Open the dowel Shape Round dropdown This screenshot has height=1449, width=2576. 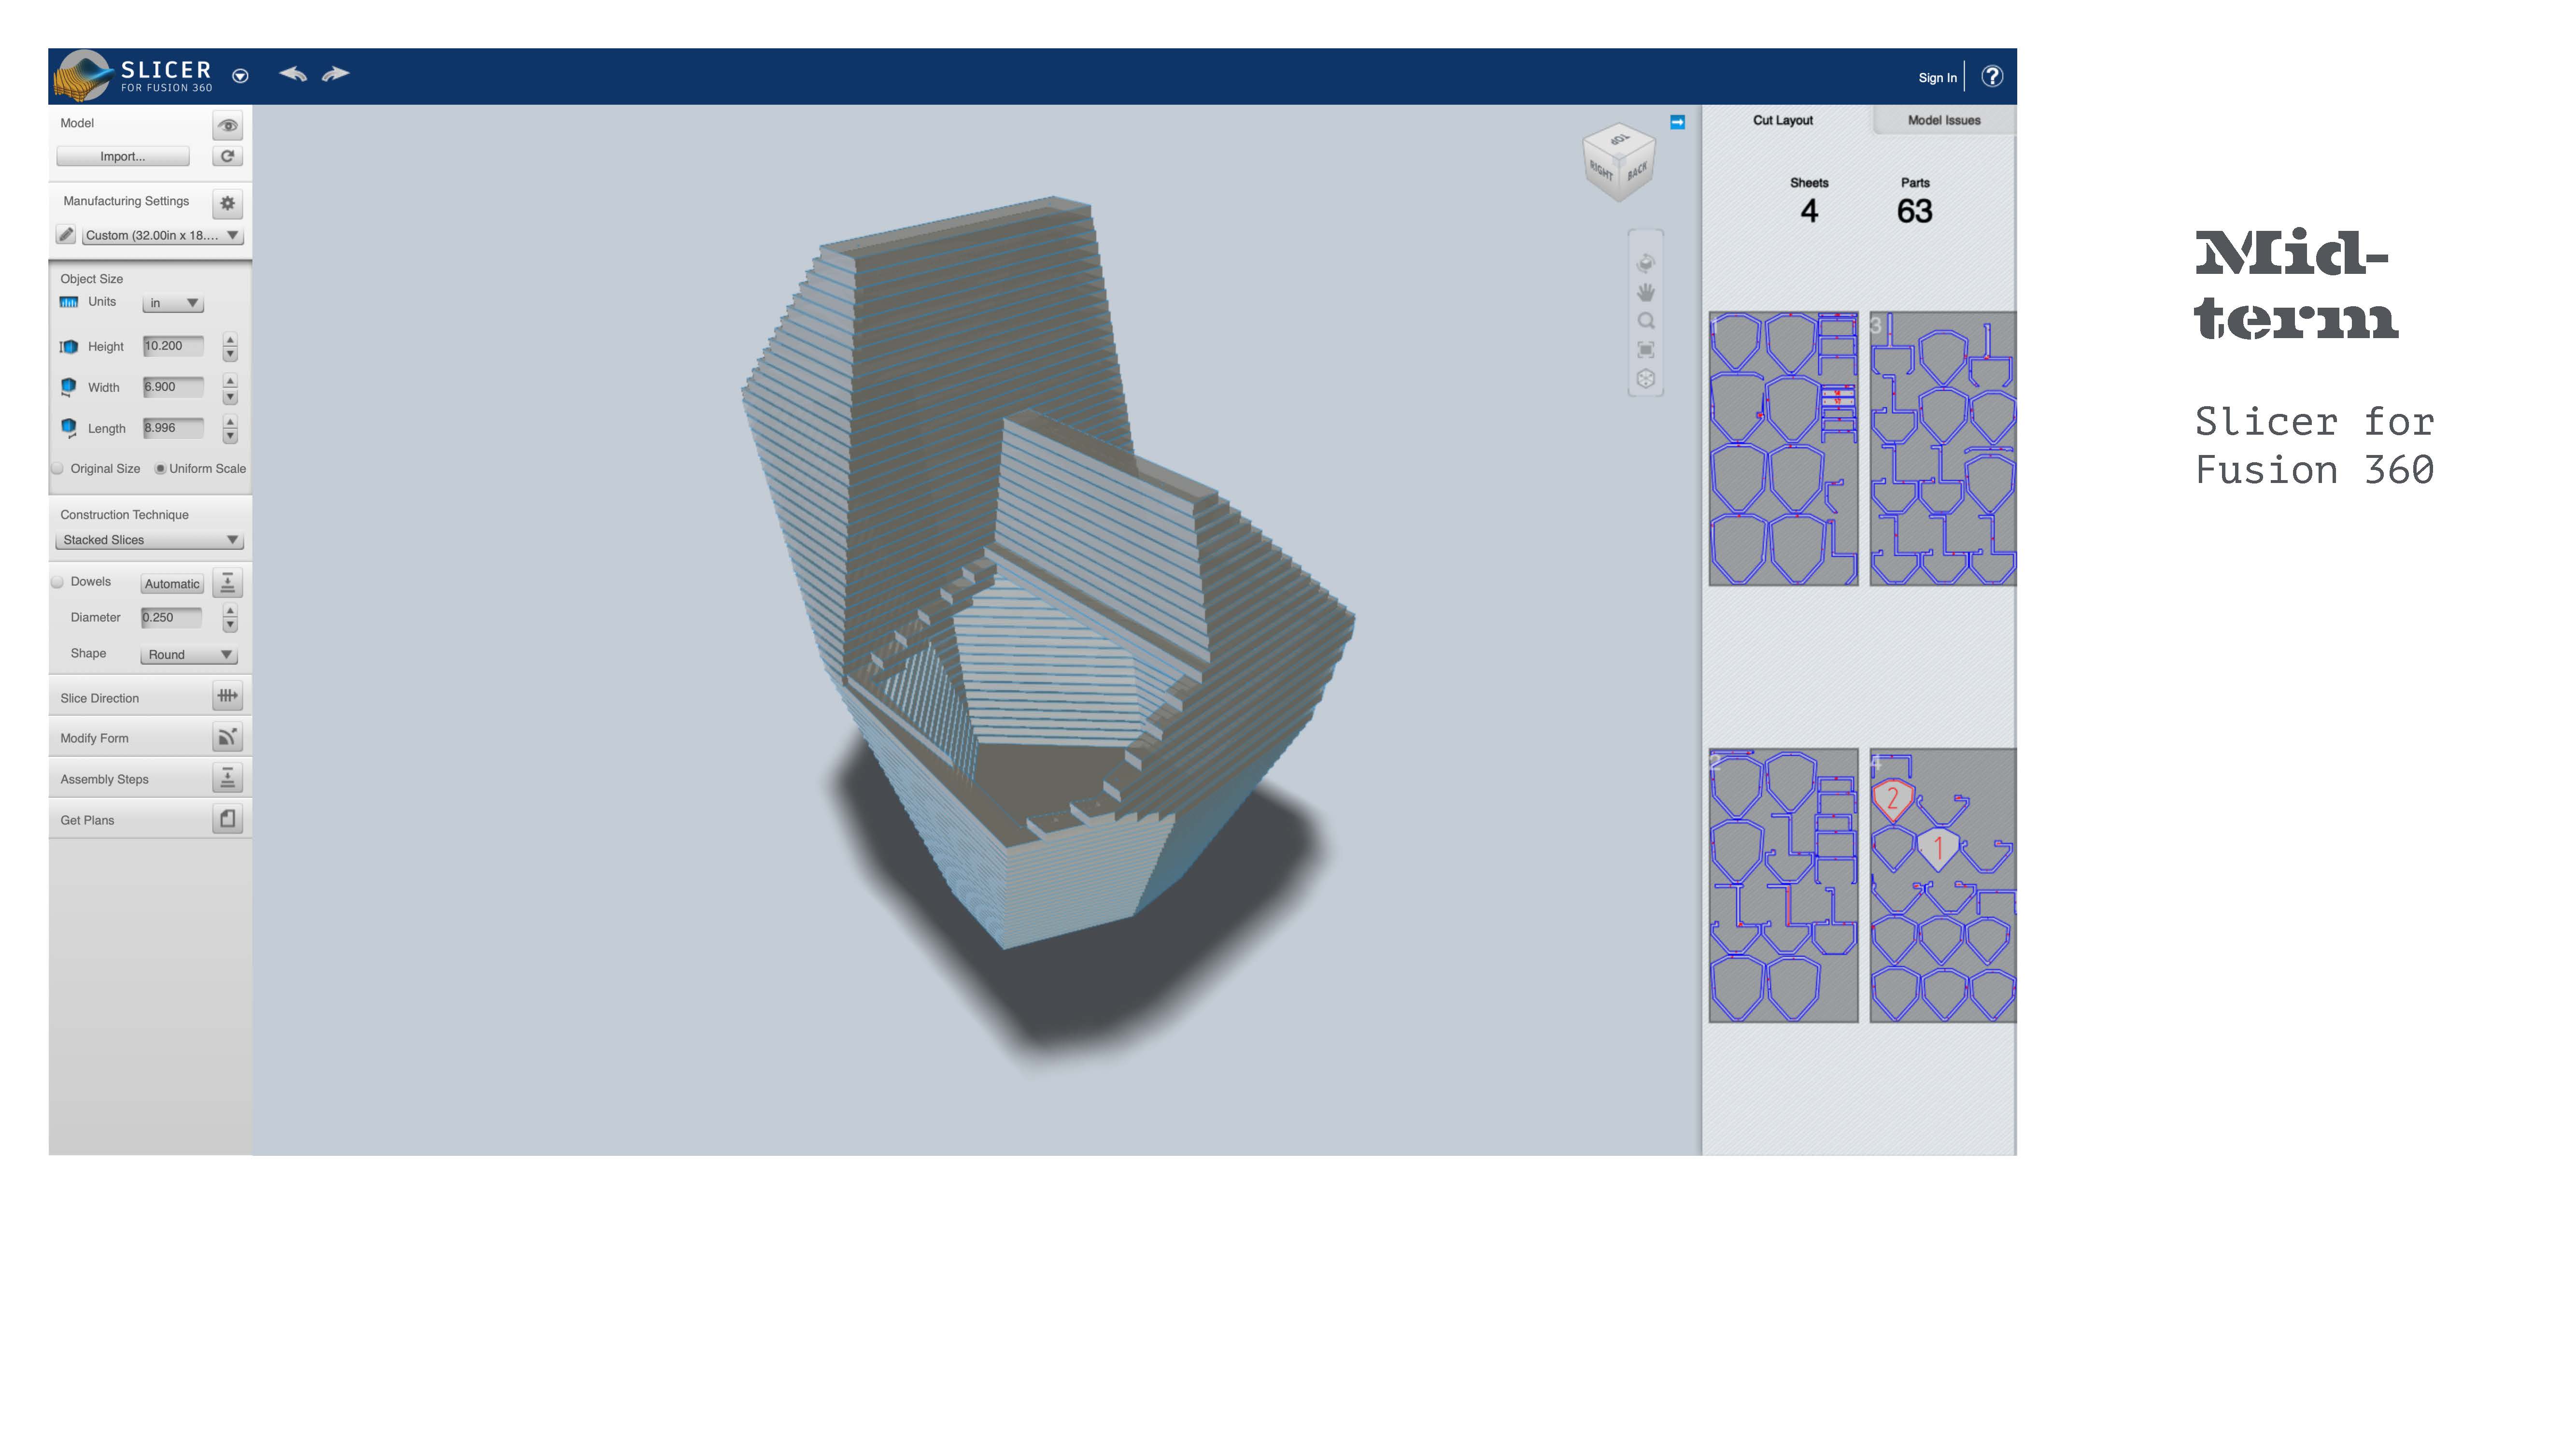click(189, 655)
